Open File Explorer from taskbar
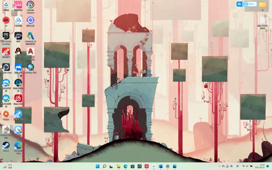272x170 pixels. [x=118, y=166]
